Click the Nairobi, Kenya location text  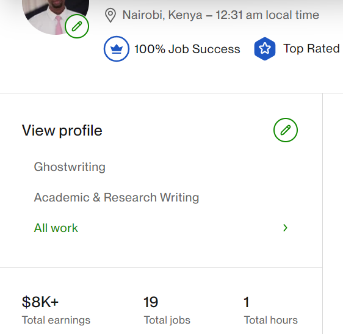tap(162, 15)
